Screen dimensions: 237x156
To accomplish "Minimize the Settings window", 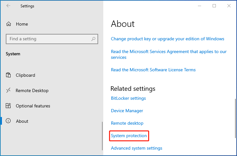I will (x=199, y=6).
